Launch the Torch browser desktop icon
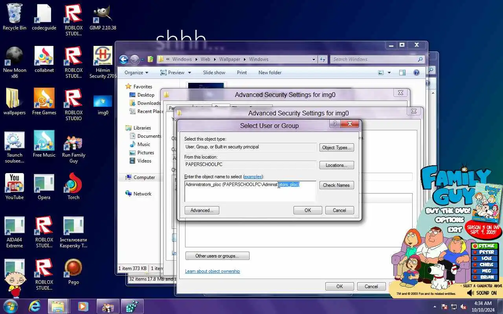503x314 pixels. (x=73, y=187)
